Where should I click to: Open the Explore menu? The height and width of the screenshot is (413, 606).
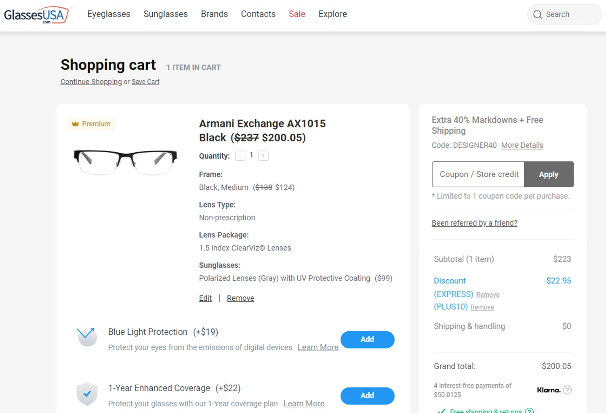[332, 14]
